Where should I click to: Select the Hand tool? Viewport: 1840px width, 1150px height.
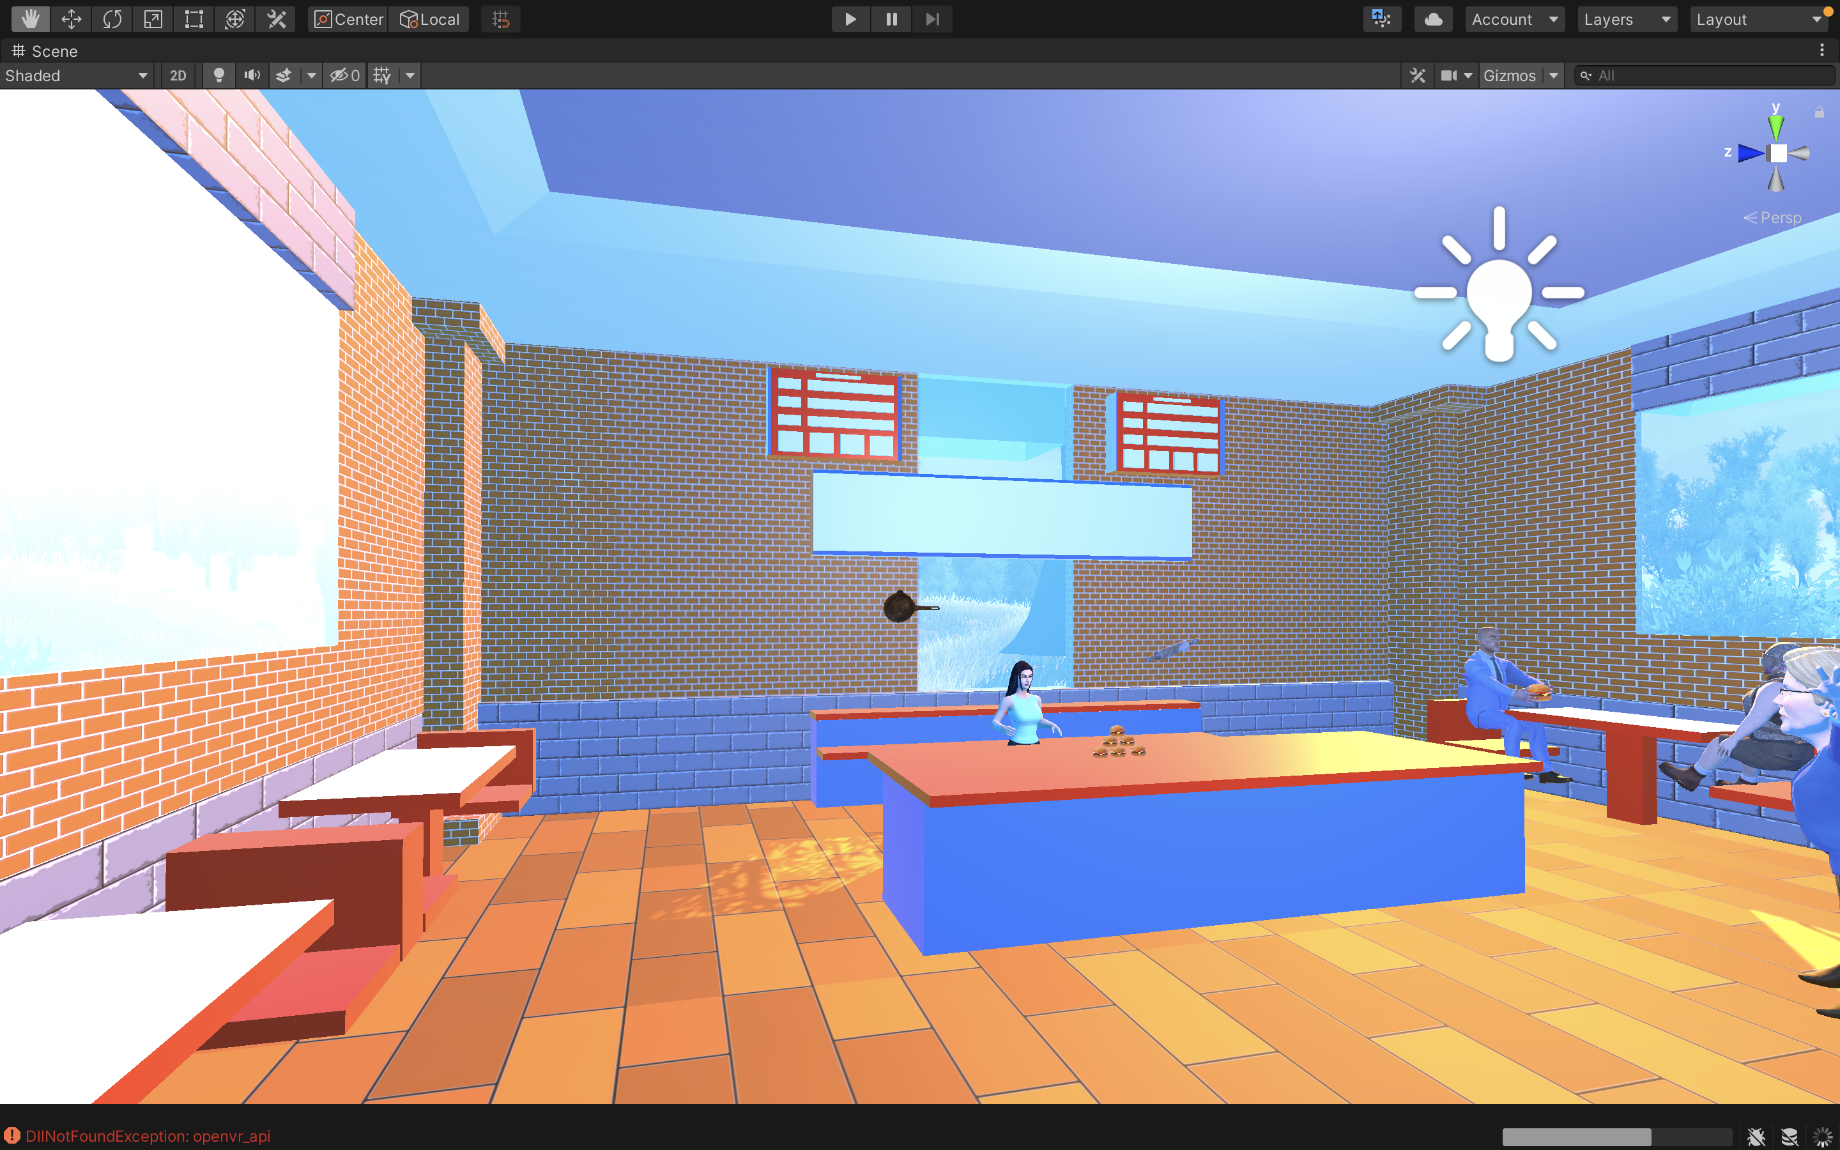(31, 19)
